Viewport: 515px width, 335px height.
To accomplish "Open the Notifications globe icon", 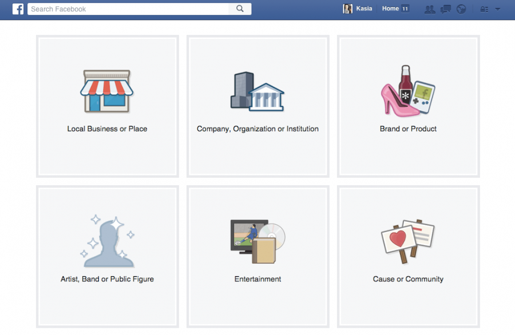I will [x=461, y=9].
